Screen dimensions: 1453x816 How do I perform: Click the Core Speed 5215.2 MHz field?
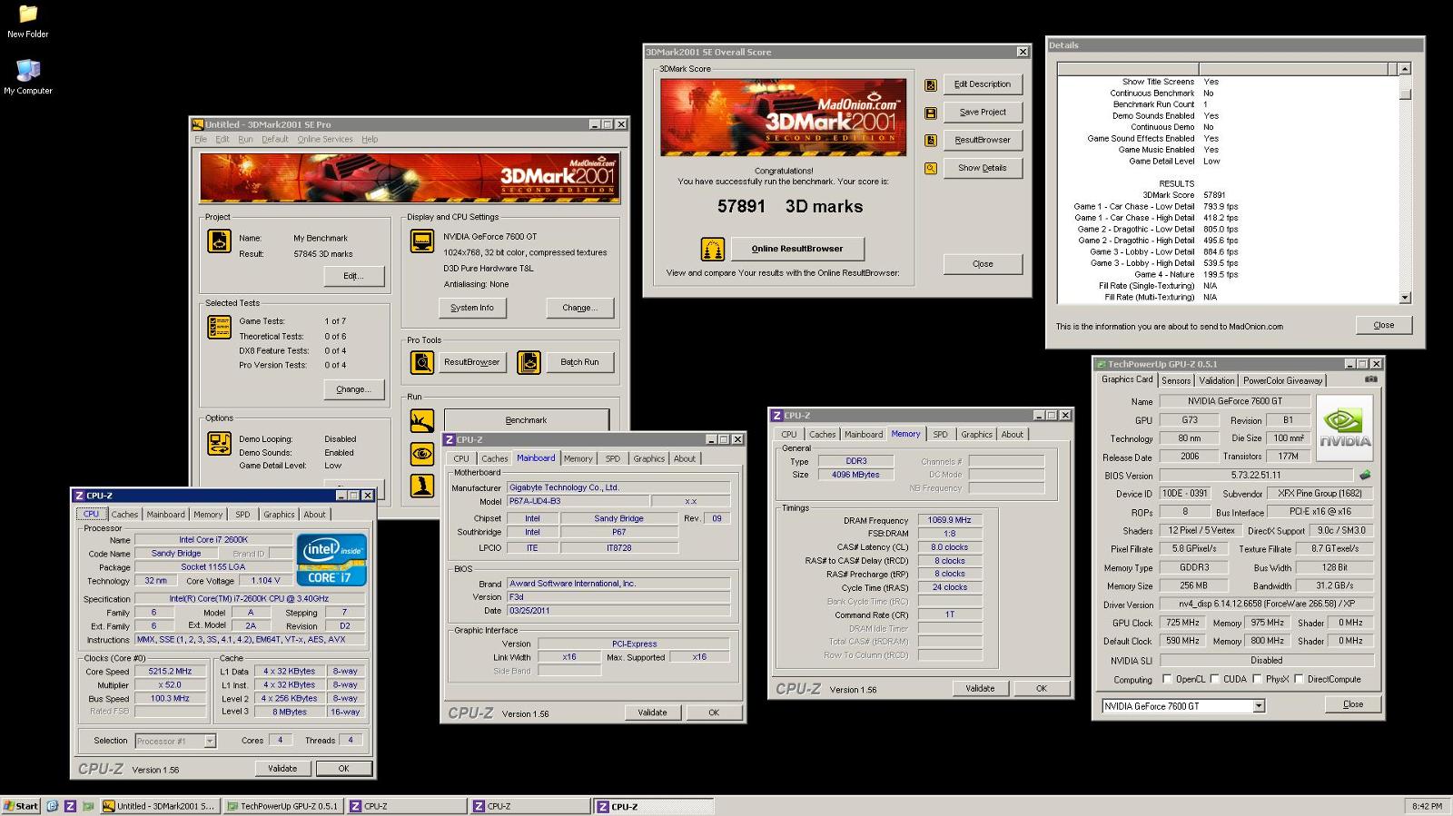(170, 672)
